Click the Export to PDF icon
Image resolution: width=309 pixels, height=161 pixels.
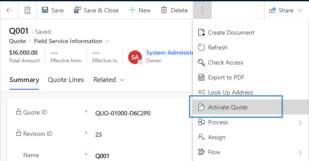[201, 77]
